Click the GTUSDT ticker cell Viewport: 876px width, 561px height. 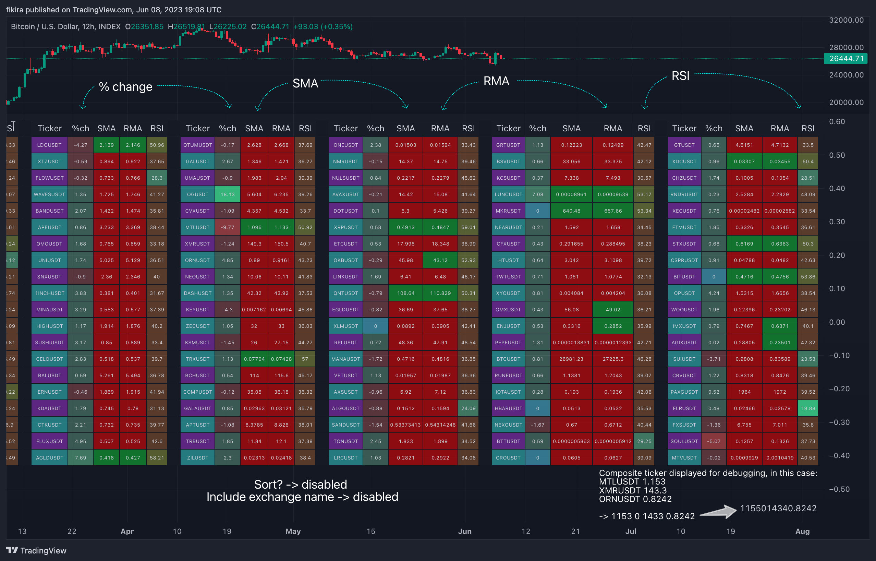(684, 145)
